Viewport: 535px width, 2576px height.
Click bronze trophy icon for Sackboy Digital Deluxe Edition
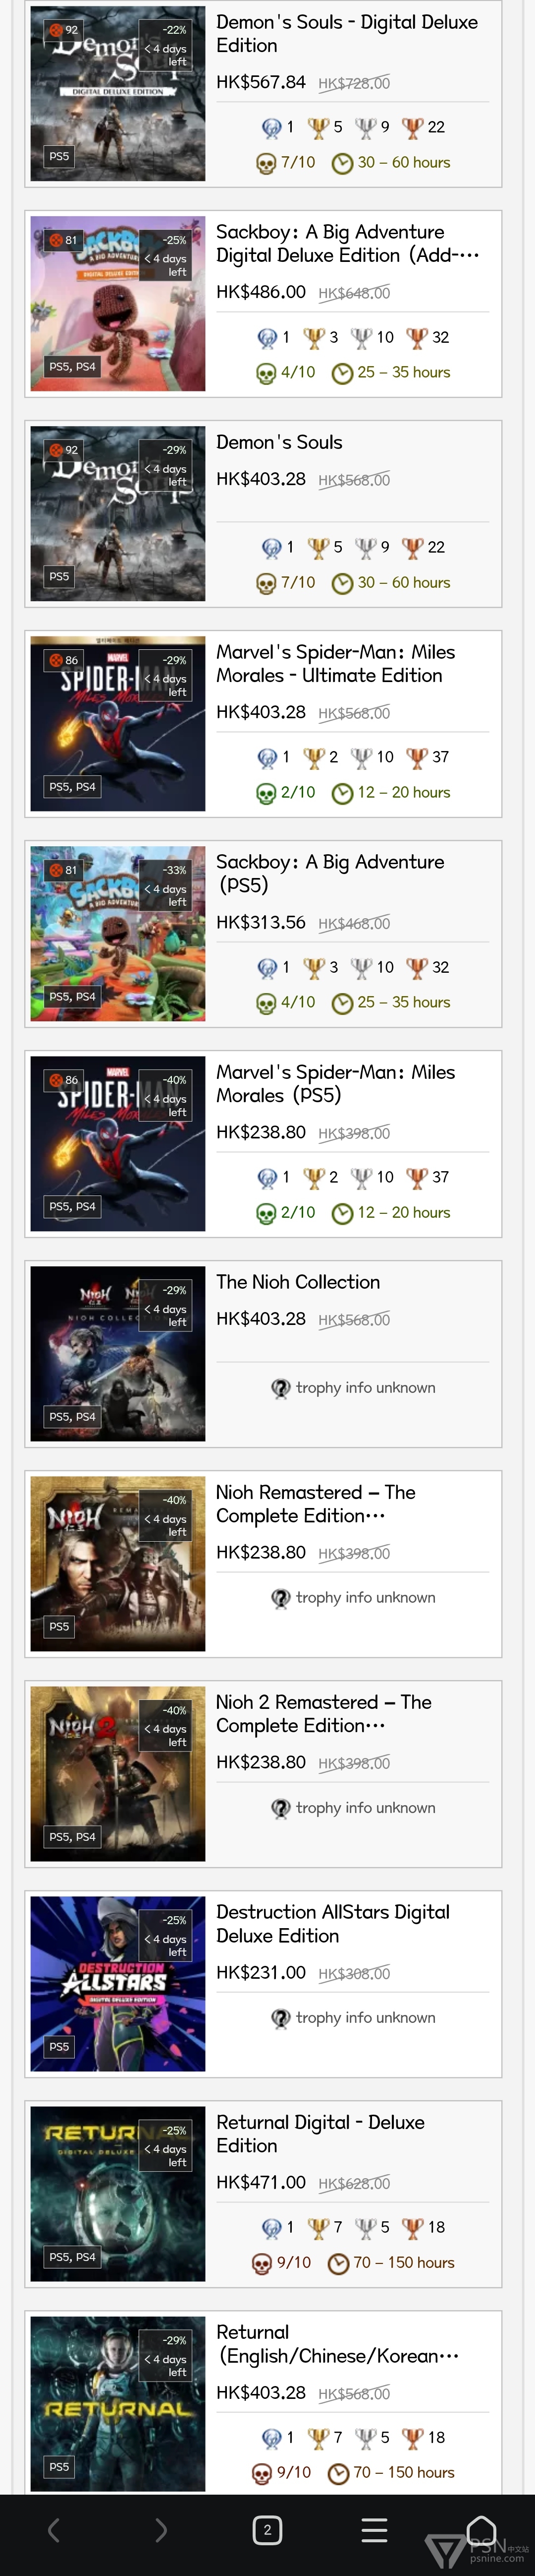[416, 337]
